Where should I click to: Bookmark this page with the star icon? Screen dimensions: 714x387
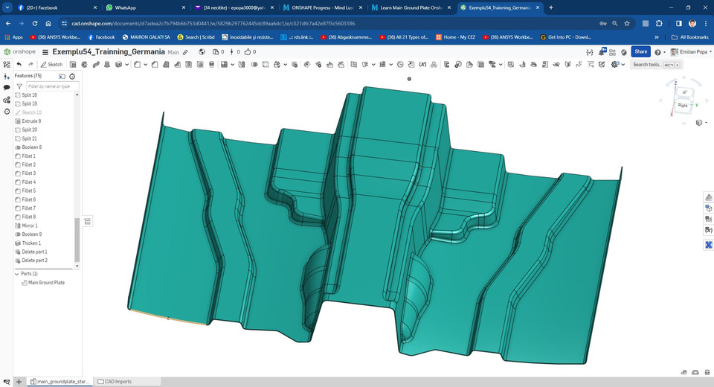[627, 23]
